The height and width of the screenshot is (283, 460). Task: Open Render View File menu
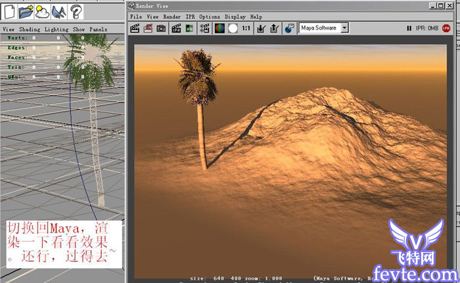click(136, 16)
